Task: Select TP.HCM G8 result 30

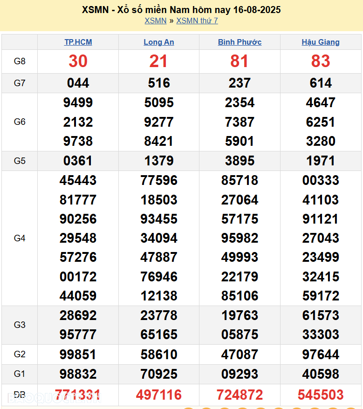Action: pyautogui.click(x=78, y=61)
